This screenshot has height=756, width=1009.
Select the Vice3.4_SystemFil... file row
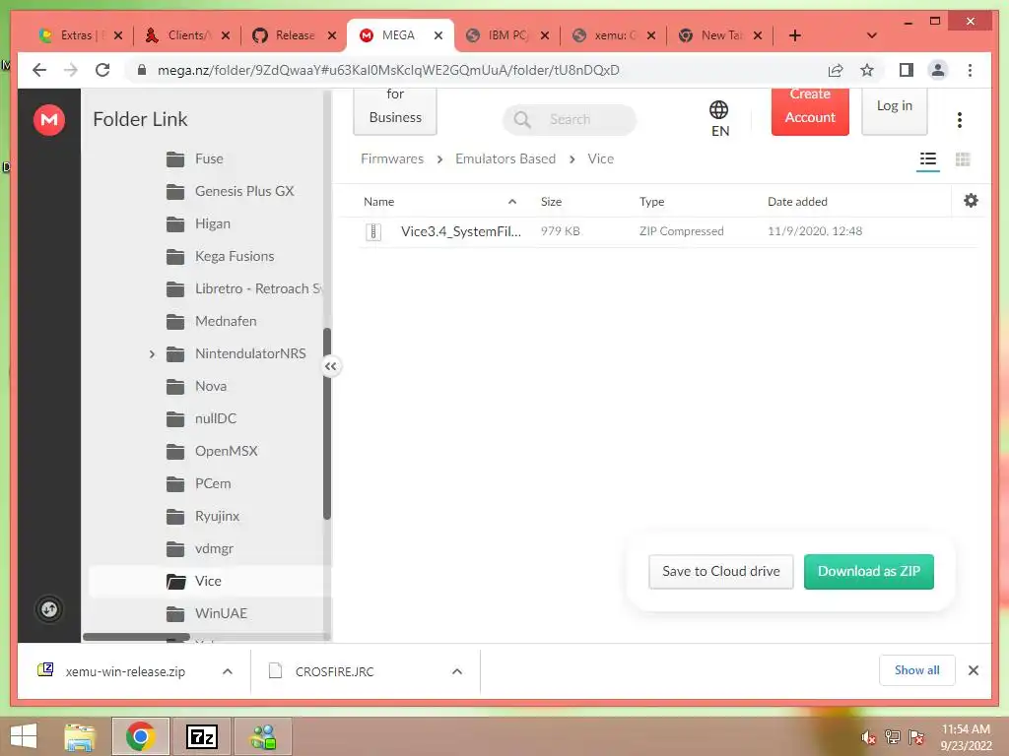[x=668, y=231]
